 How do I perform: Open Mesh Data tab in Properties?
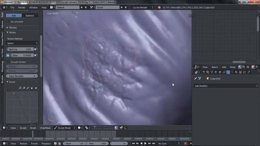(232, 72)
